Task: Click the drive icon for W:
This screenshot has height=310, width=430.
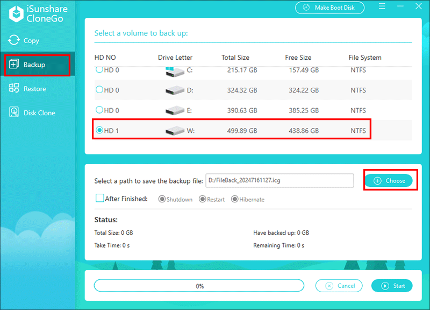Action: pyautogui.click(x=175, y=131)
